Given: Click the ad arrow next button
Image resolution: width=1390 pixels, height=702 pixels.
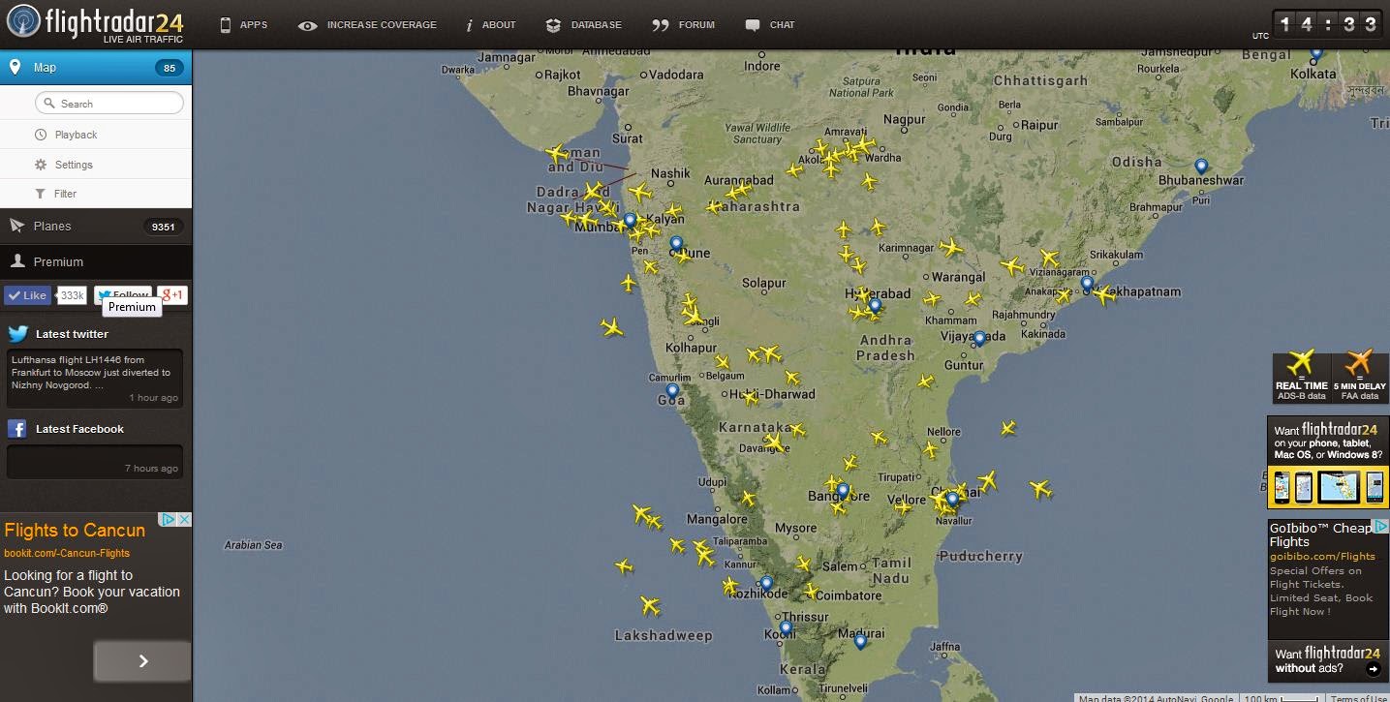Looking at the screenshot, I should [x=142, y=661].
